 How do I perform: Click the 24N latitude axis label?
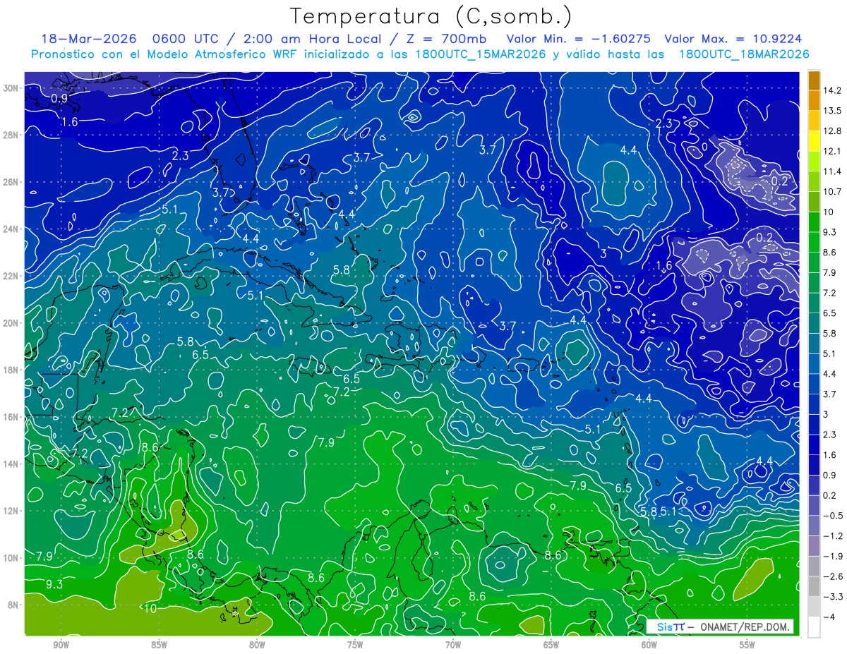(12, 229)
